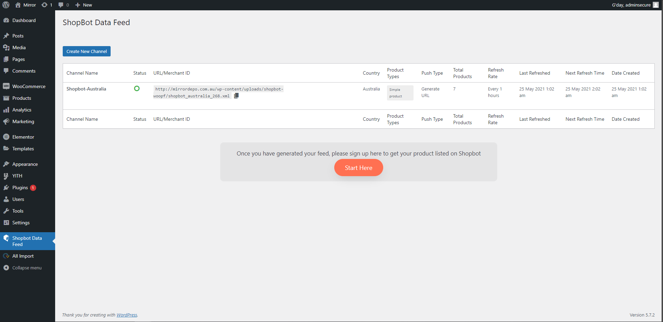
Task: Click the top URL/Merchant ID column header
Action: [172, 73]
